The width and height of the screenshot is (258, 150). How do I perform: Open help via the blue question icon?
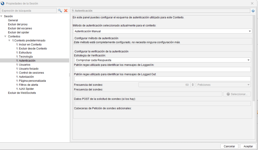coord(253,11)
